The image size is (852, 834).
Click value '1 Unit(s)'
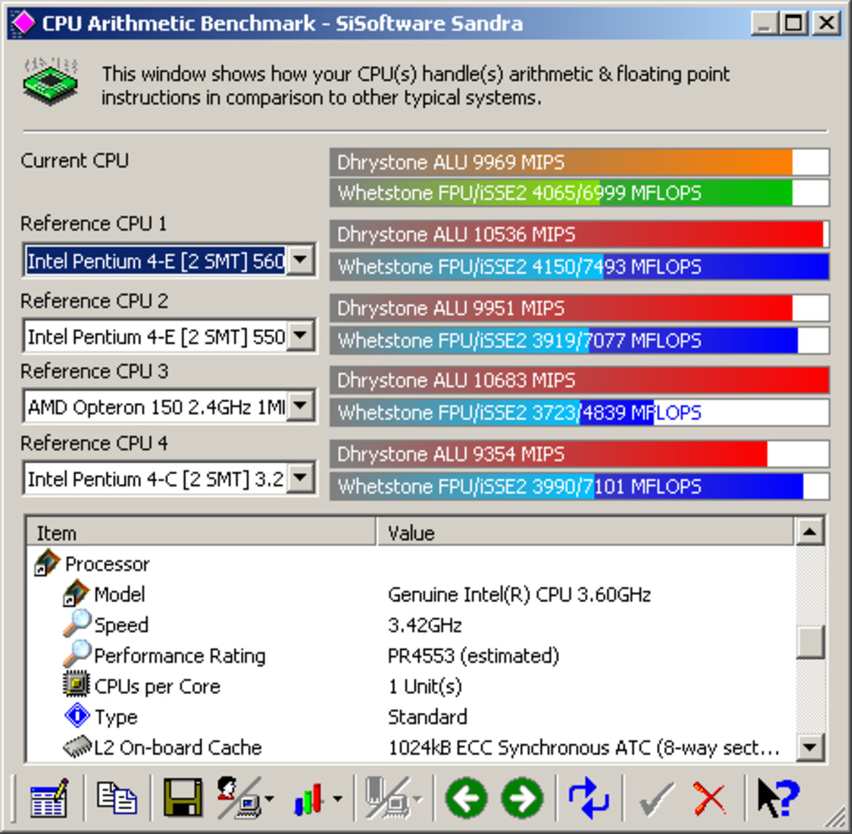pos(425,686)
